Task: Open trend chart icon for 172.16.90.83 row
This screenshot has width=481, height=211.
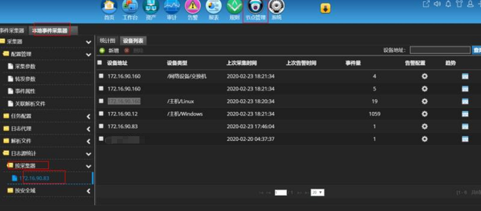Action: coord(465,126)
